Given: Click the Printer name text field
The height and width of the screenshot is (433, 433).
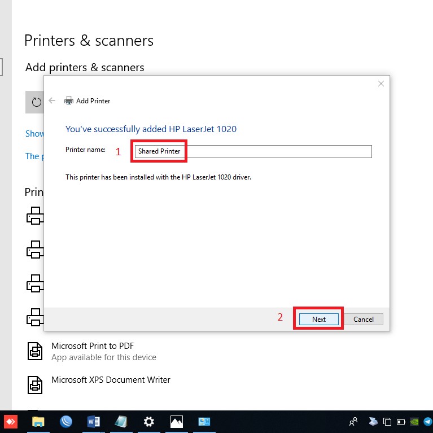Looking at the screenshot, I should pos(252,151).
